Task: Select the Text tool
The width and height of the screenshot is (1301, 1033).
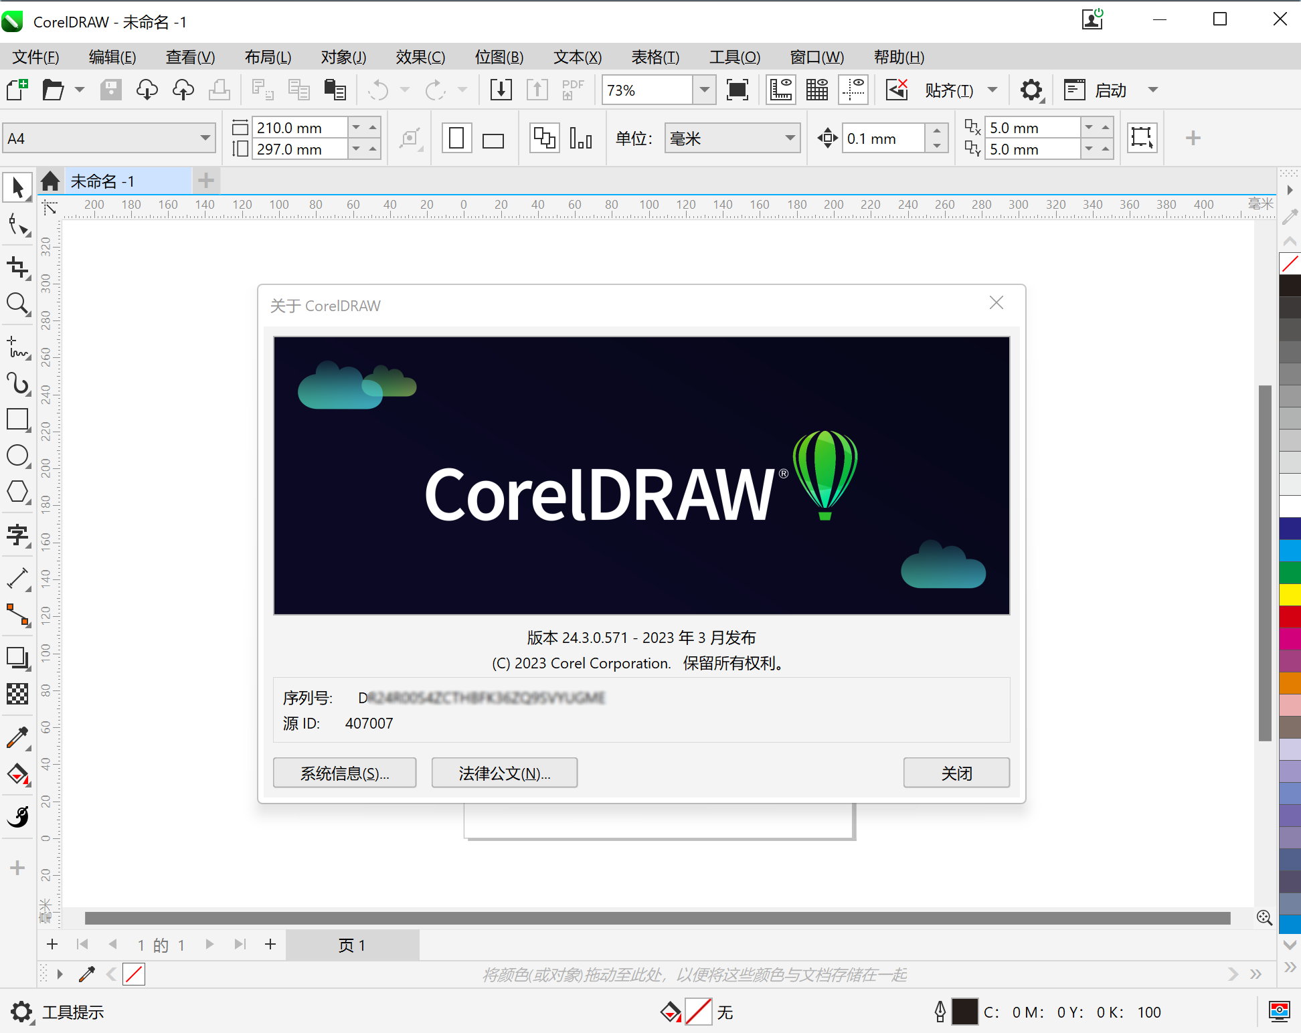Action: click(x=18, y=535)
